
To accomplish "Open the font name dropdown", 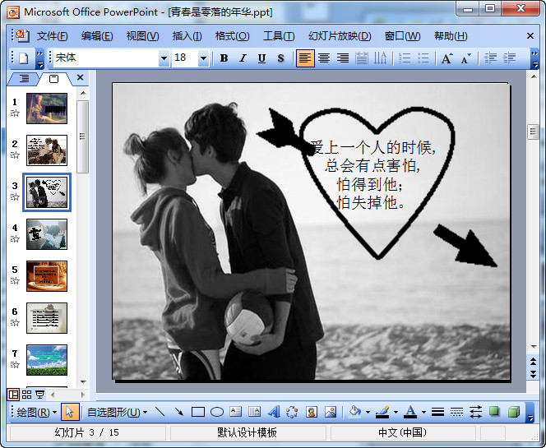I will [164, 58].
